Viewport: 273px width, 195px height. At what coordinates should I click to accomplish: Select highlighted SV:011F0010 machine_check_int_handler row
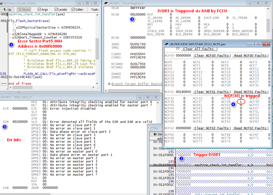click(211, 165)
